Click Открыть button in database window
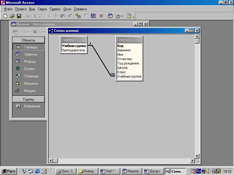This screenshot has width=234, height=175. [x=22, y=32]
